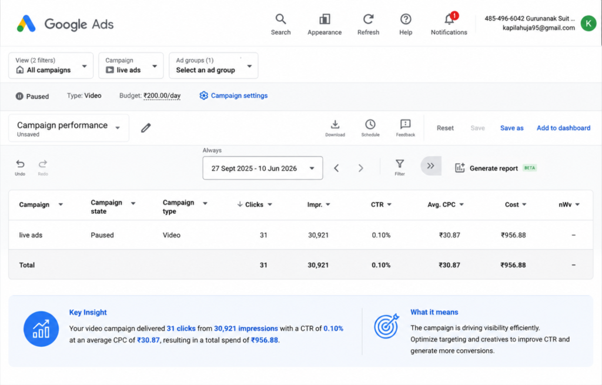Click the ₹200.00/day budget value

(x=162, y=96)
